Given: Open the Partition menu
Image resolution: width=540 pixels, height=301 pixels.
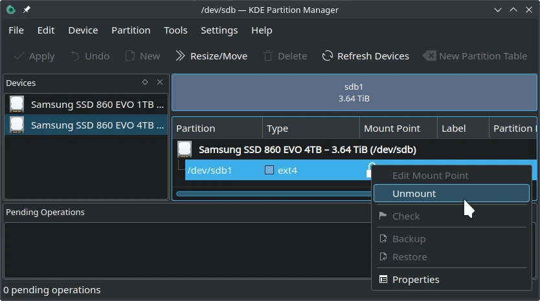Looking at the screenshot, I should click(130, 30).
